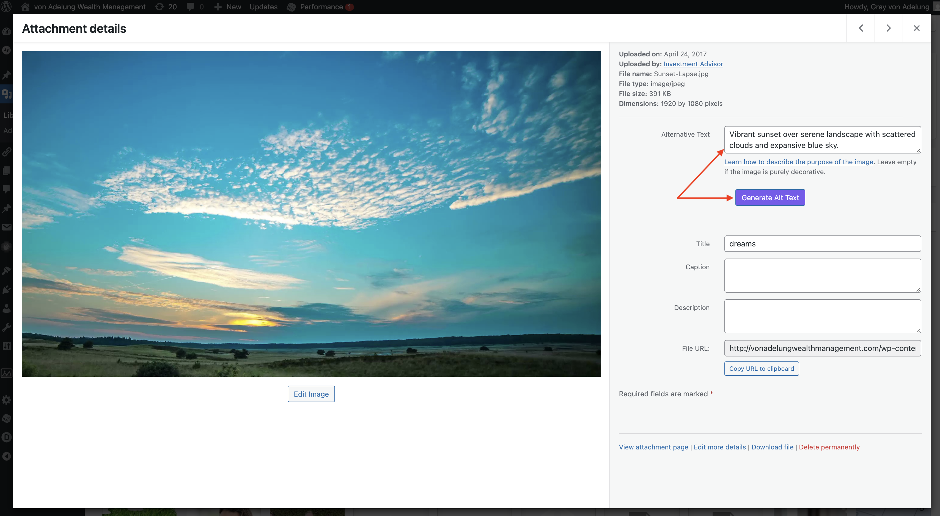This screenshot has height=516, width=940.
Task: Click the Sunset-Lapse.jpg file name text
Action: [x=681, y=74]
